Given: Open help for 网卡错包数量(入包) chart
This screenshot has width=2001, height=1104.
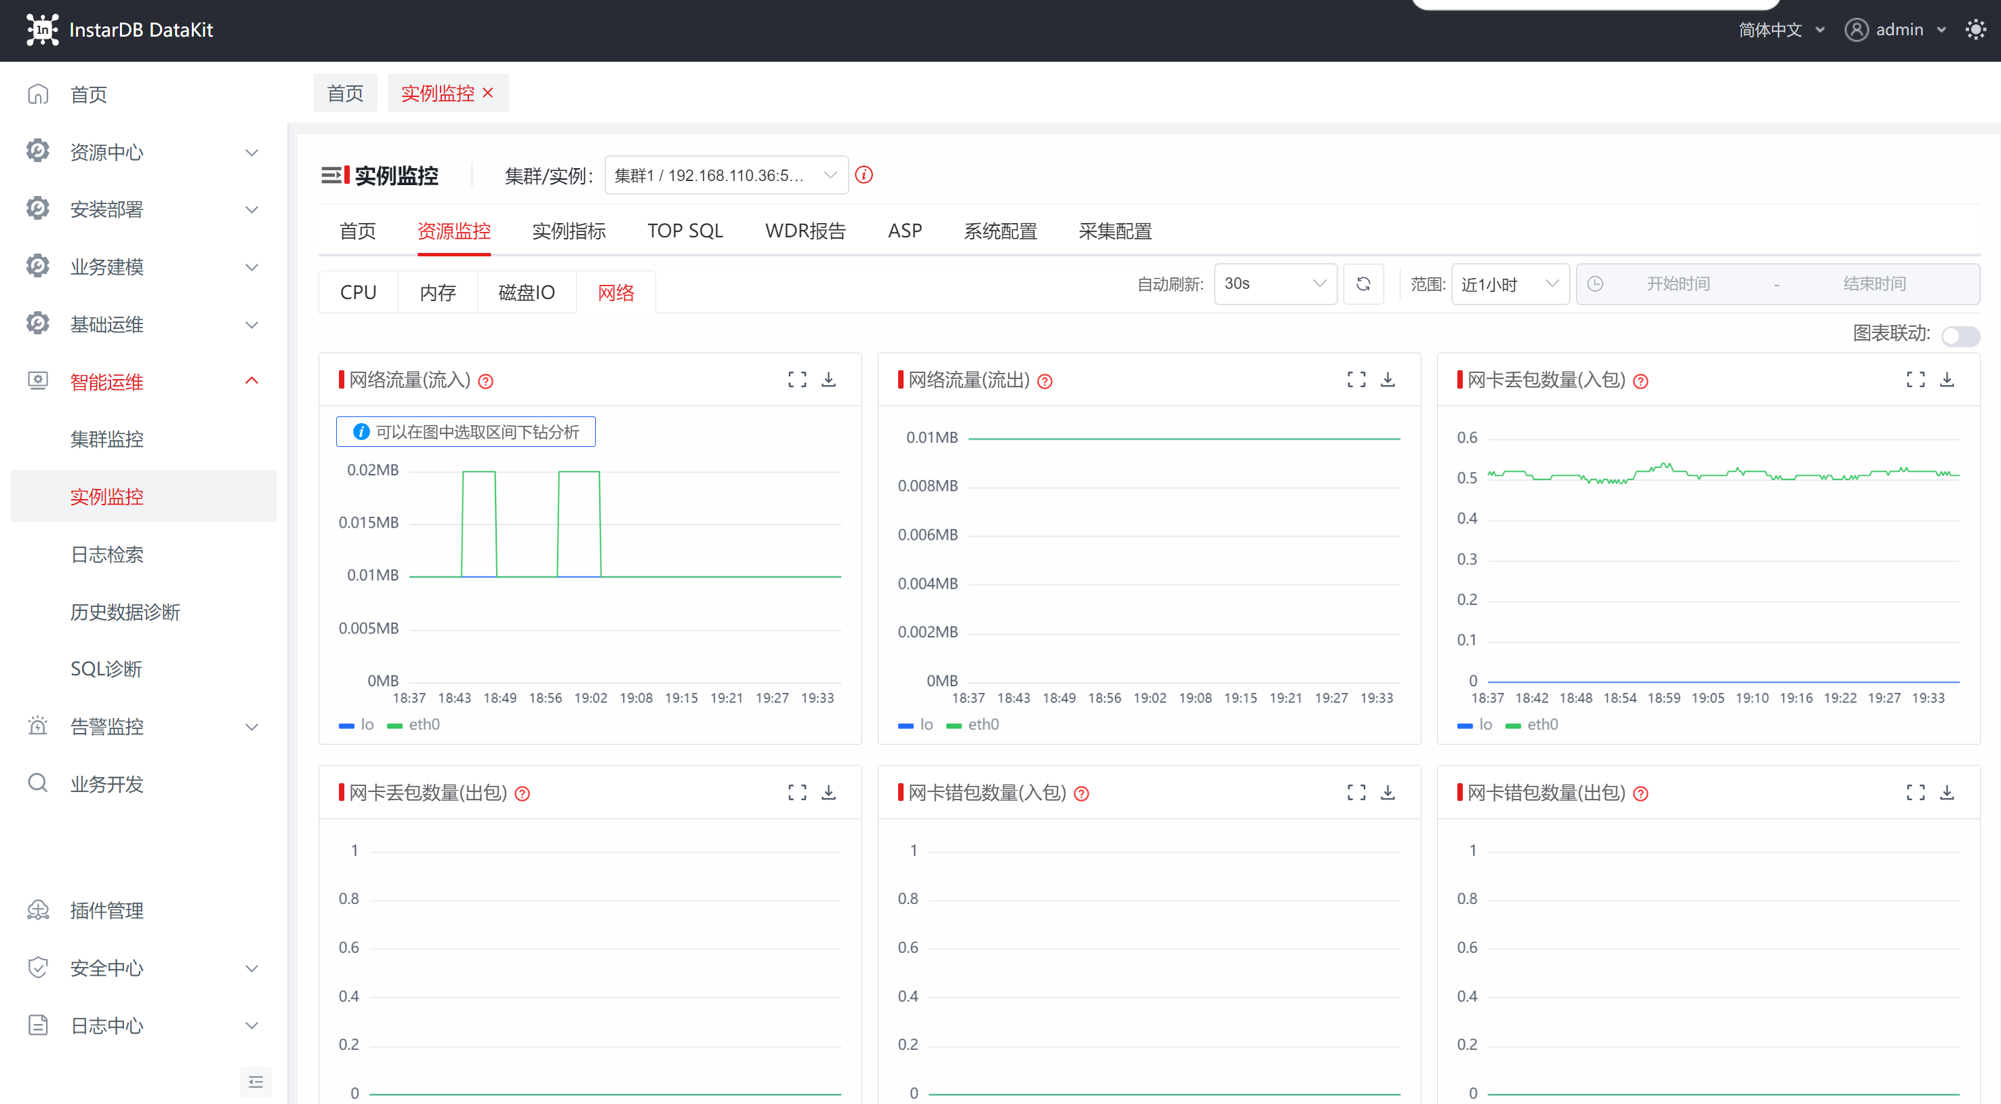Looking at the screenshot, I should click(x=1081, y=793).
